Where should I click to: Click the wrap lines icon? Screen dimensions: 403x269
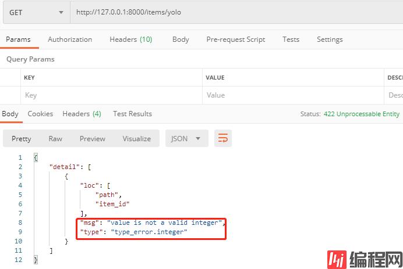point(223,138)
